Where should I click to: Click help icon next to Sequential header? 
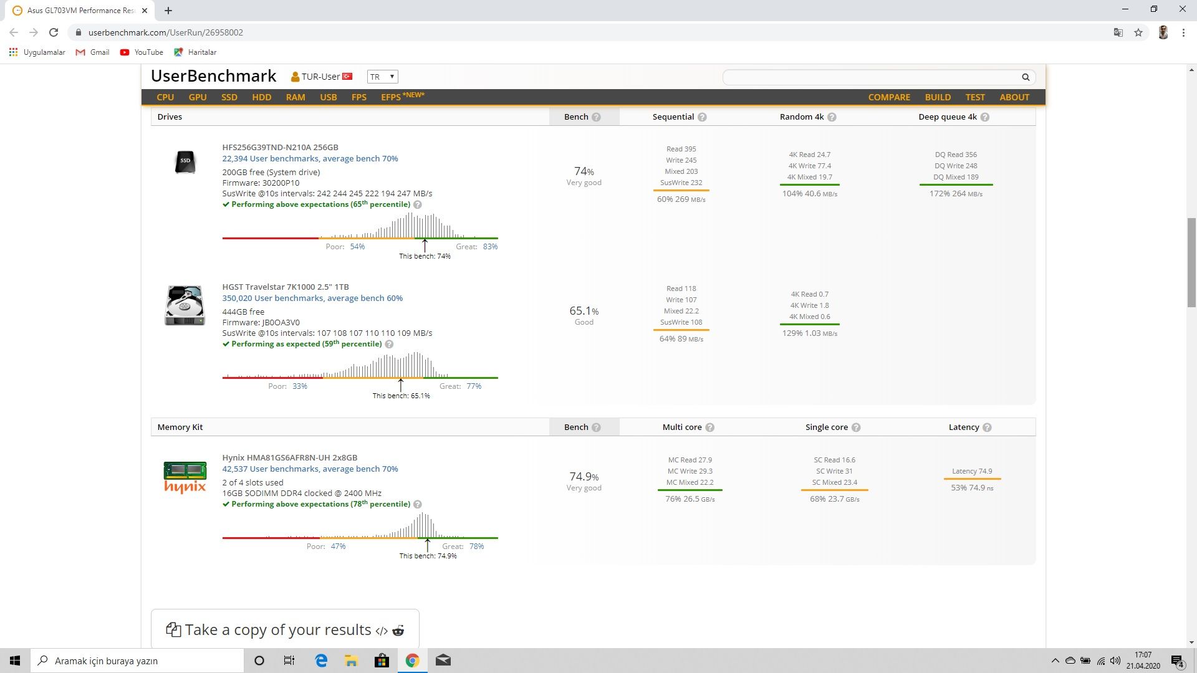coord(702,117)
